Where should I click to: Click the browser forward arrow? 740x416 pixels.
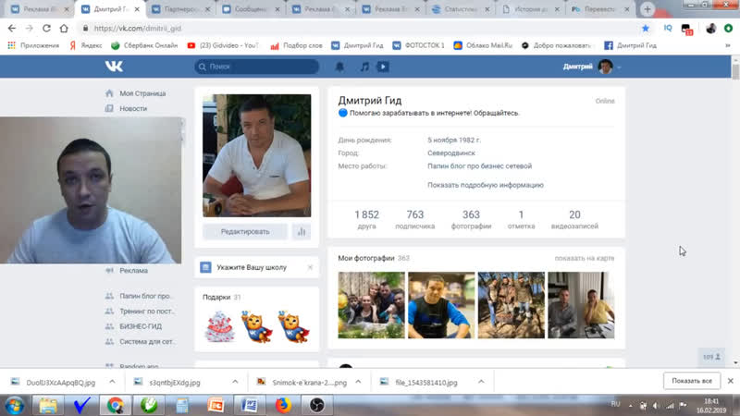[x=30, y=29]
